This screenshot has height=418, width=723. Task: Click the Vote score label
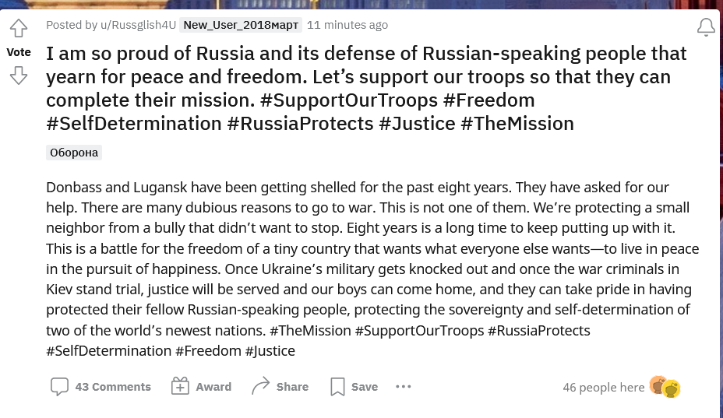tap(19, 52)
